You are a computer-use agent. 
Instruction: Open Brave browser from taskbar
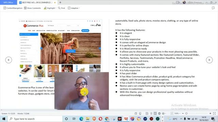pos(94,119)
